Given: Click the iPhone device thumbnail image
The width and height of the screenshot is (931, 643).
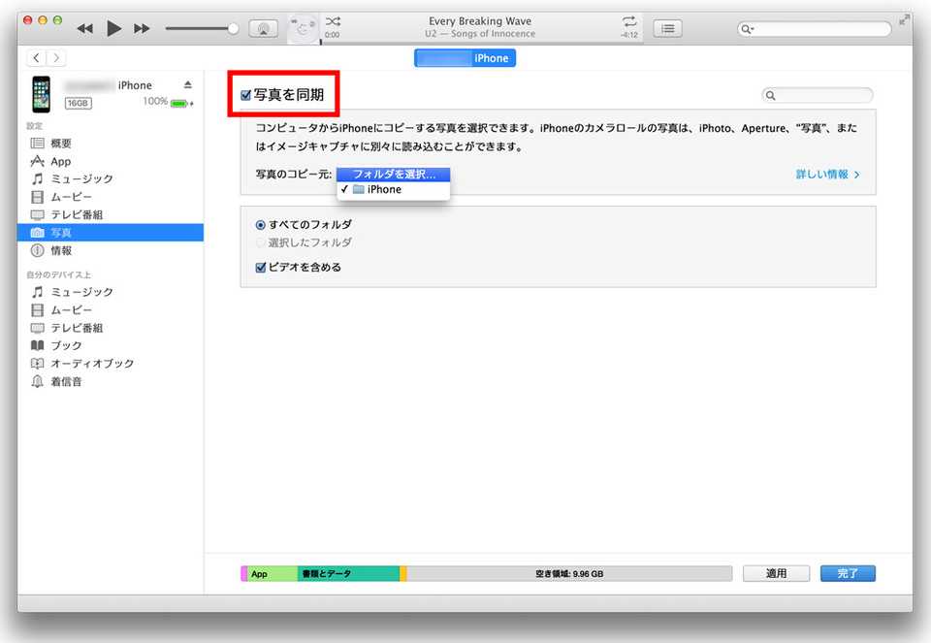Looking at the screenshot, I should tap(41, 94).
